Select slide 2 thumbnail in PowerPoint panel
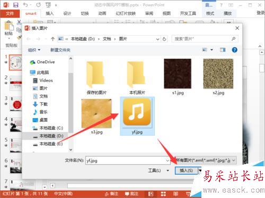265x198 pixels. [x=16, y=83]
